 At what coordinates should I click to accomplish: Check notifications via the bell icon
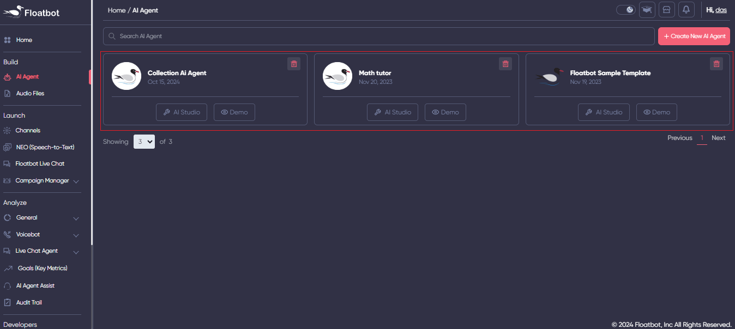[x=686, y=9]
